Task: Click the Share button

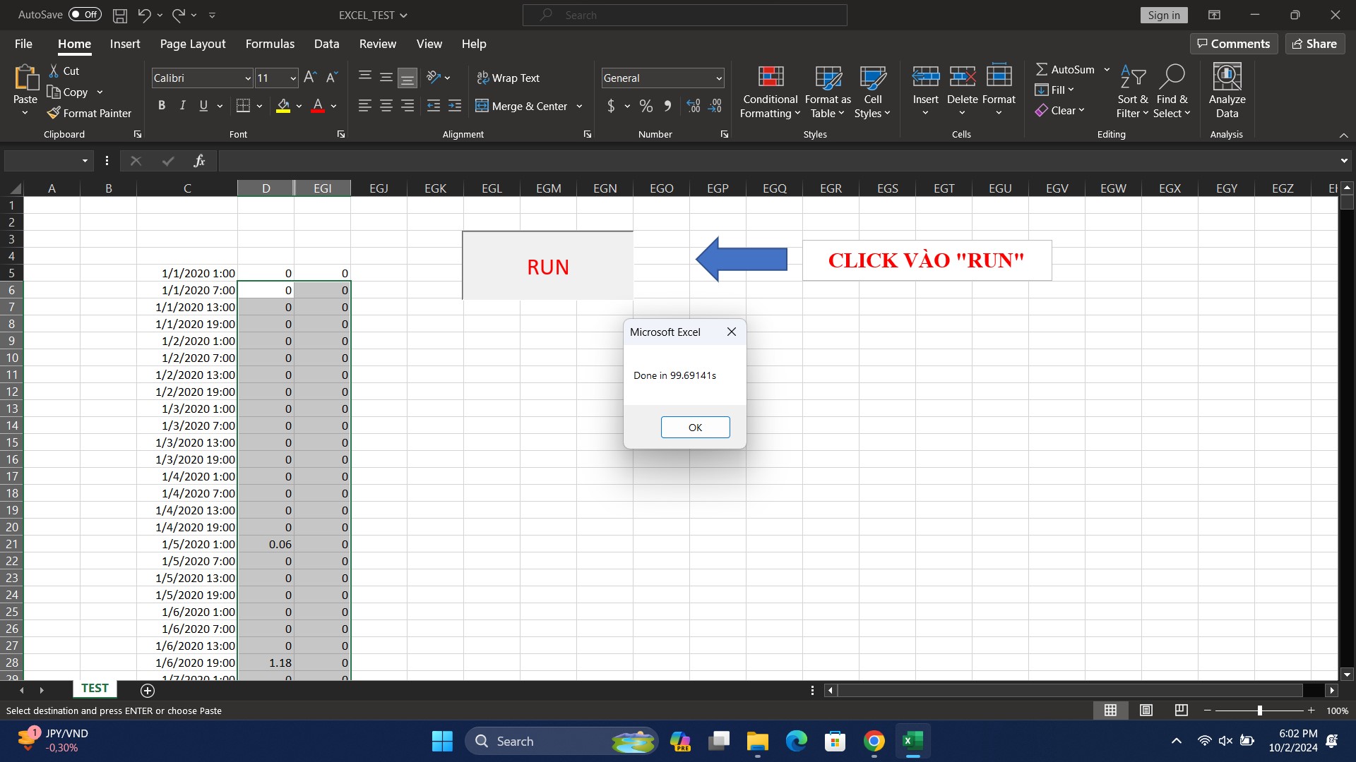Action: point(1314,44)
